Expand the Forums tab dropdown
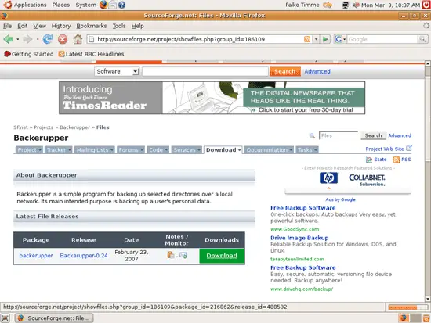The image size is (431, 323). [142, 150]
